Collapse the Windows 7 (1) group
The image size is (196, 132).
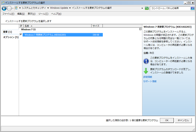pos(140,29)
